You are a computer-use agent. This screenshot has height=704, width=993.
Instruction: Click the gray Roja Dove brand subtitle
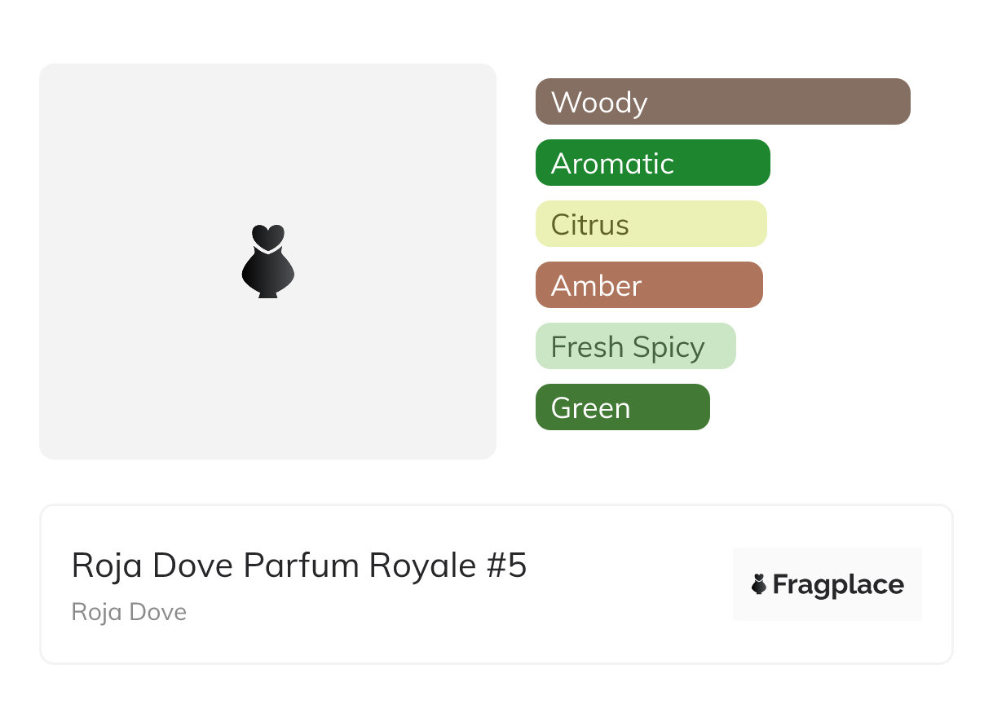pyautogui.click(x=129, y=612)
